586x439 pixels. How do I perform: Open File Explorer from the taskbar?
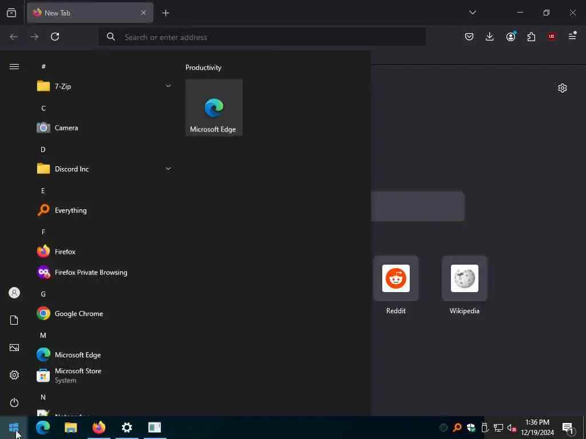pos(70,428)
